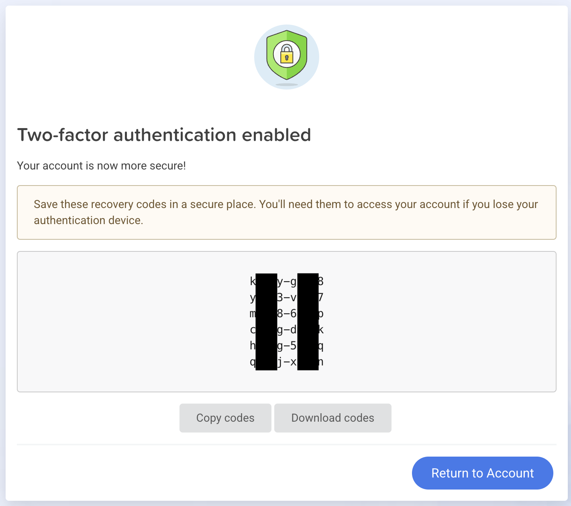Screen dimensions: 571x506
Task: Click the recovery code starting with k
Action: (287, 282)
